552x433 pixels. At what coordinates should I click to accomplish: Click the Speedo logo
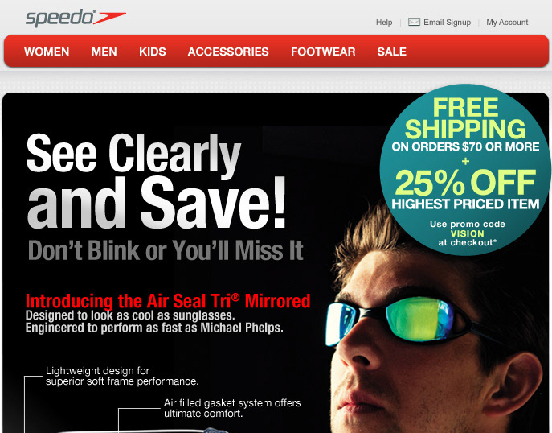click(76, 18)
